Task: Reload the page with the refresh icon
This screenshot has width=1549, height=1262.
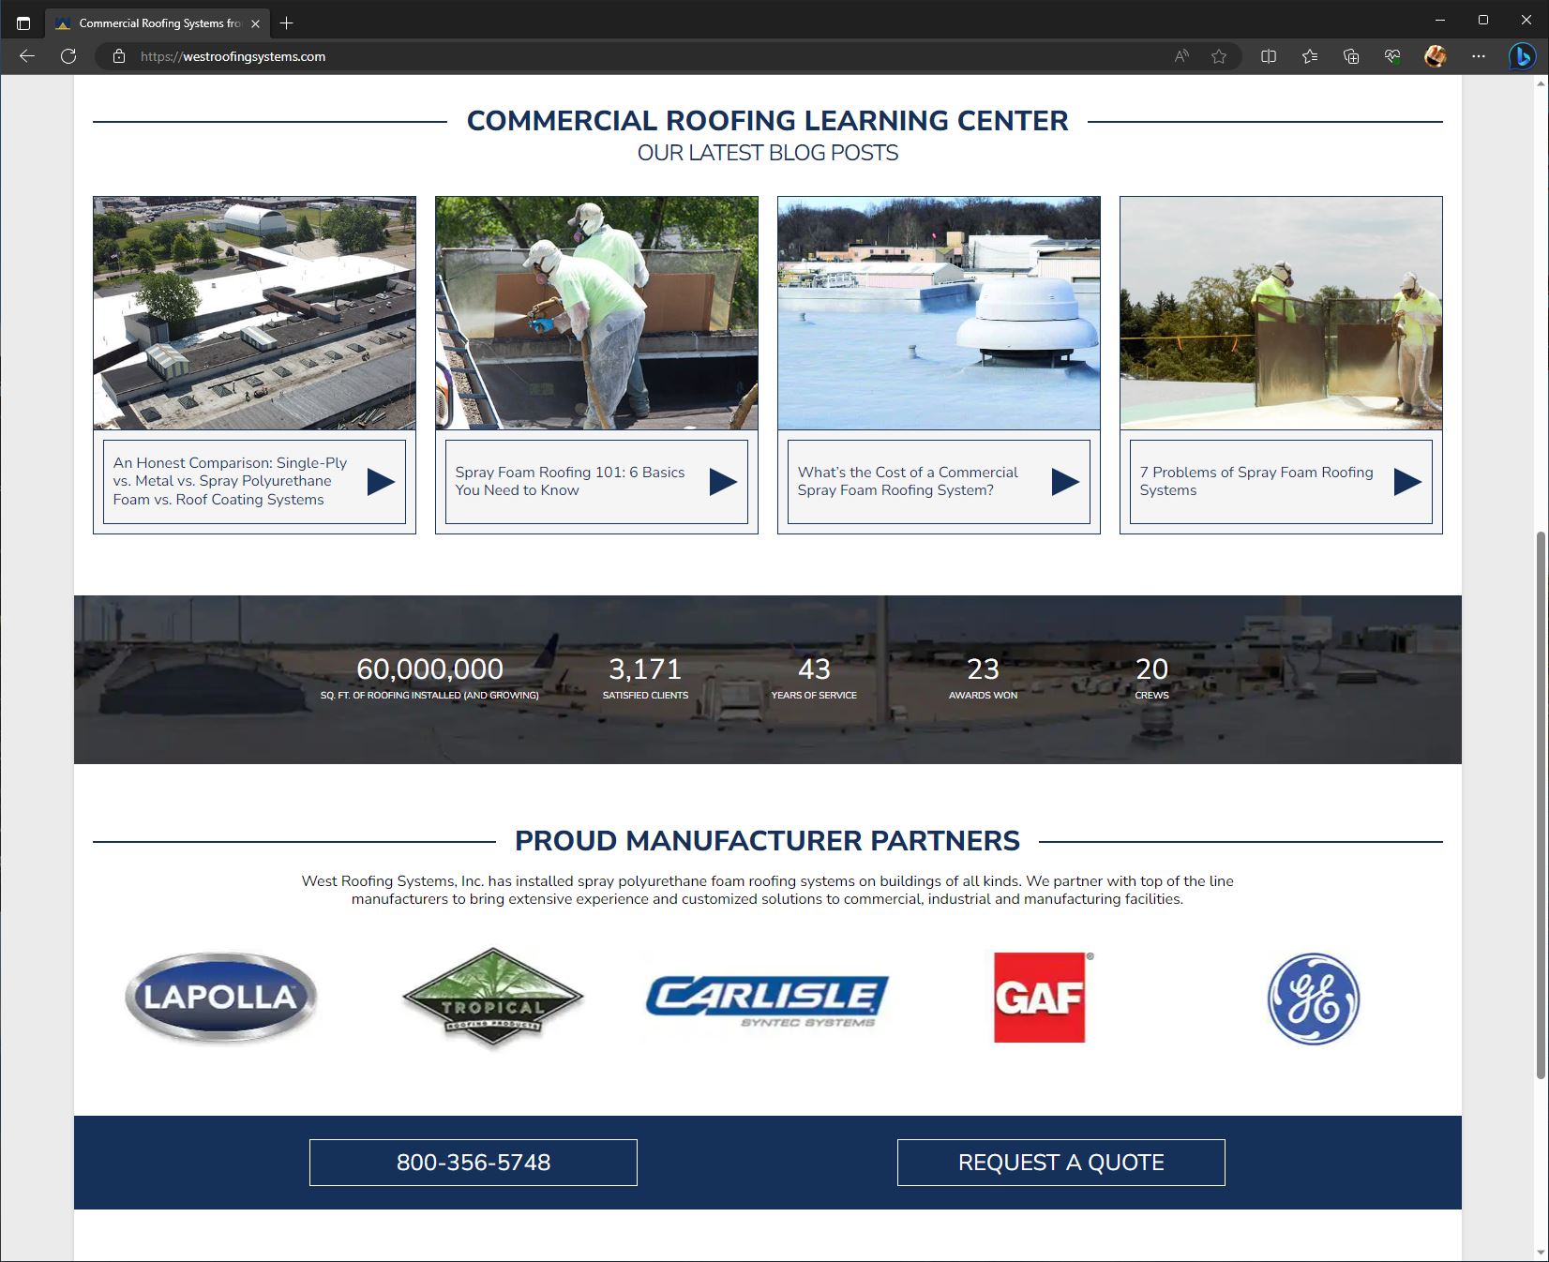Action: 68,56
